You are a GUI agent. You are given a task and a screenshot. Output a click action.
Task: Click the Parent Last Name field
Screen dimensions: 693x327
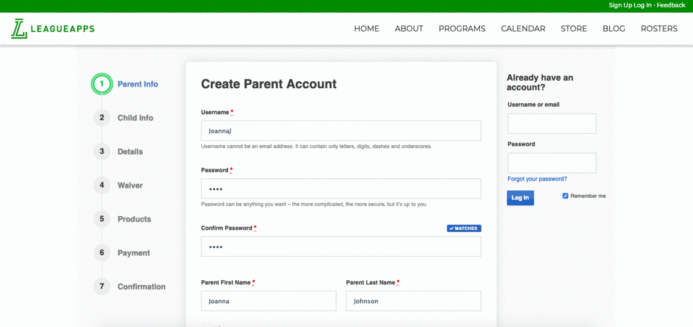pos(413,301)
